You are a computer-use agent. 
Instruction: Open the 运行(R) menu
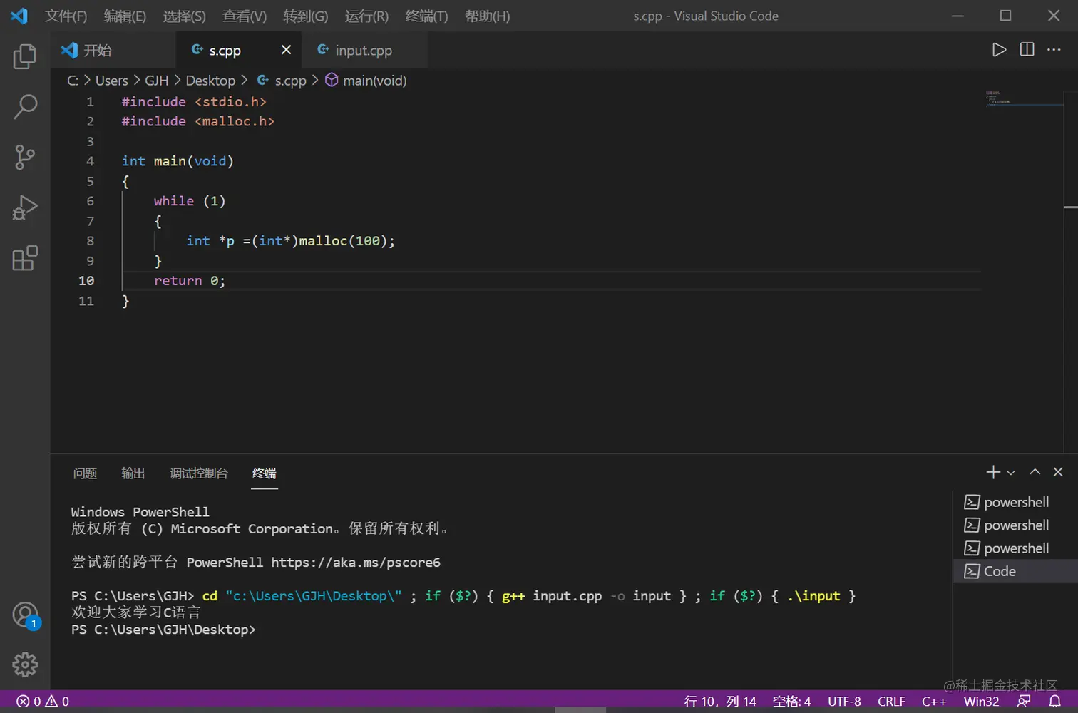click(x=366, y=16)
